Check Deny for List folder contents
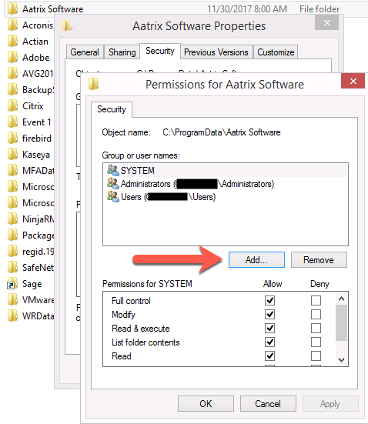This screenshot has height=424, width=368. click(316, 342)
